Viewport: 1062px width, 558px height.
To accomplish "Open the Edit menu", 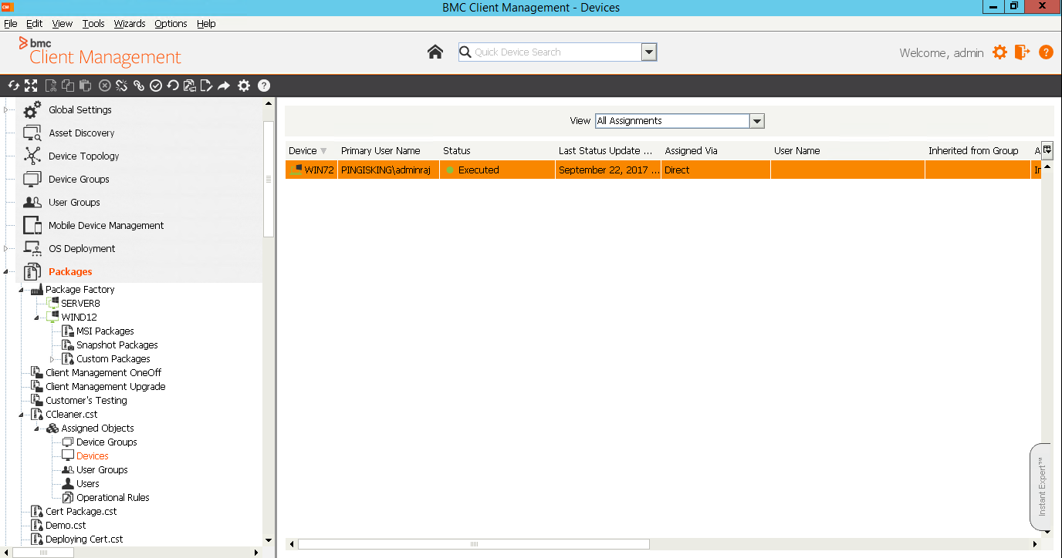I will point(35,24).
